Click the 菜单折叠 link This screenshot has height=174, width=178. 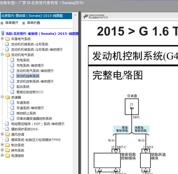click(34, 23)
